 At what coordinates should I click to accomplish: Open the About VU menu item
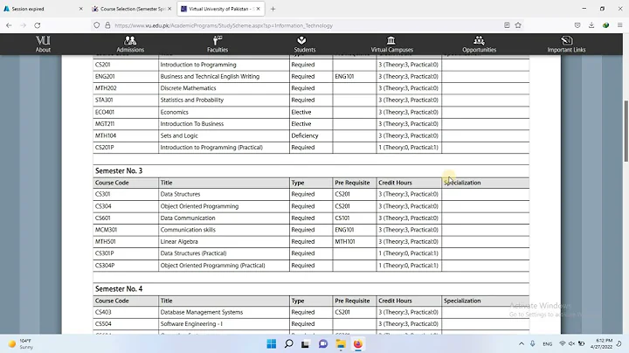43,44
